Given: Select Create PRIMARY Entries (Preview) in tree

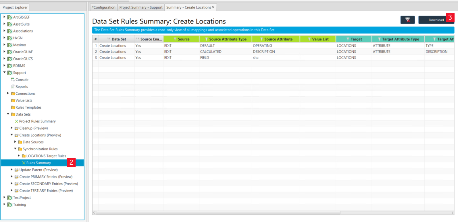Looking at the screenshot, I should (x=46, y=177).
